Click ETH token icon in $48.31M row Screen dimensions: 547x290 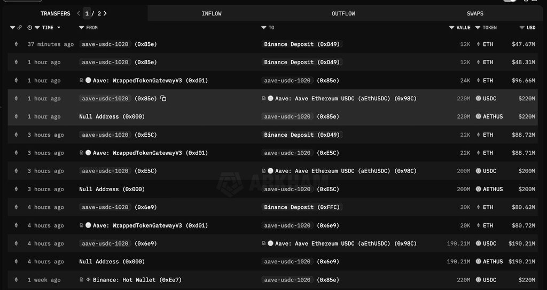click(478, 62)
